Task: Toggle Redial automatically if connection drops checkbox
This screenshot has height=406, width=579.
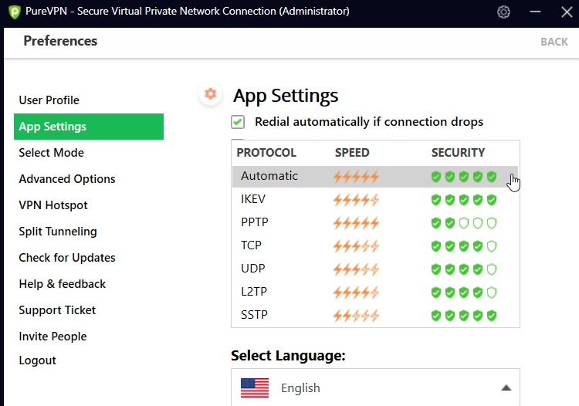Action: [238, 122]
